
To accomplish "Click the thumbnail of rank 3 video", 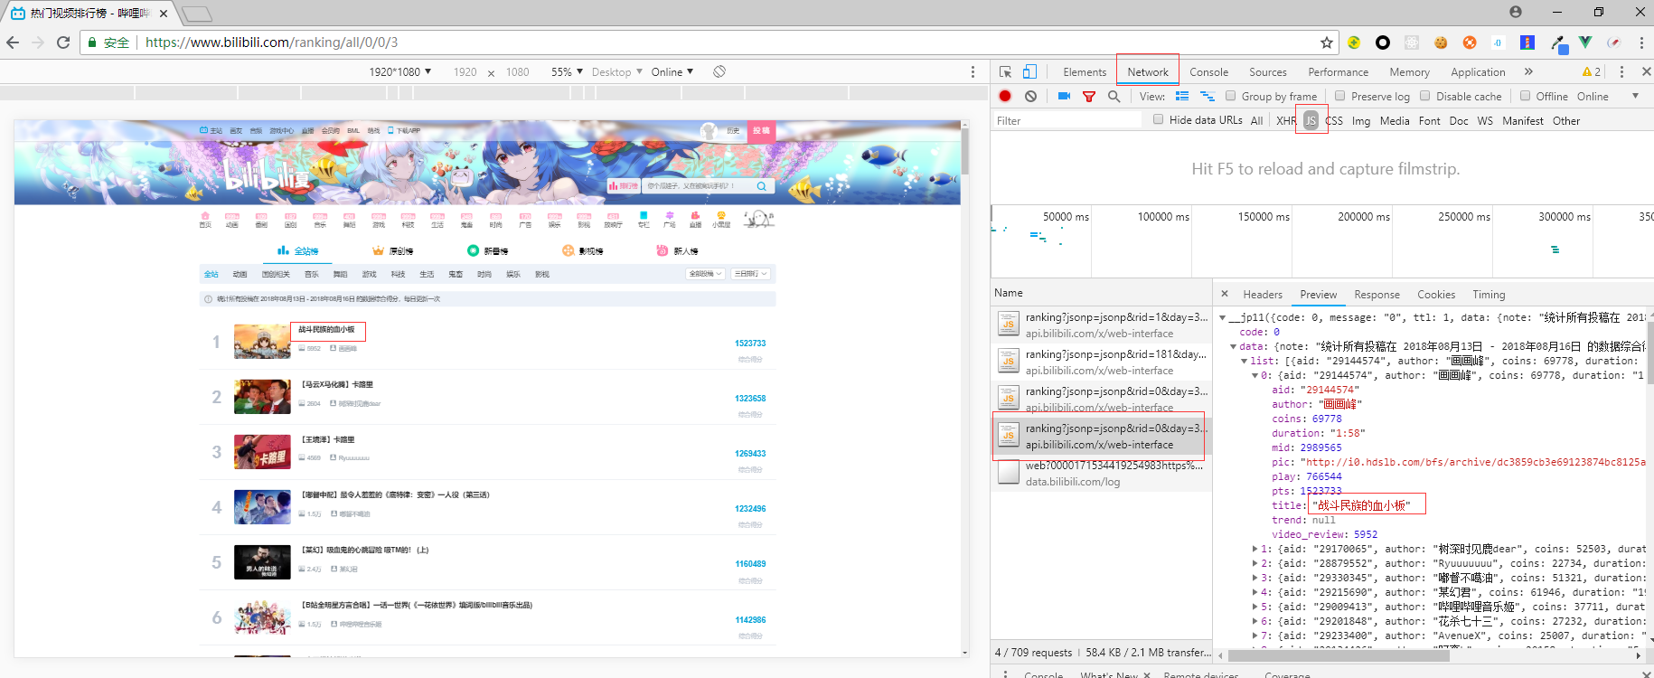I will [262, 452].
